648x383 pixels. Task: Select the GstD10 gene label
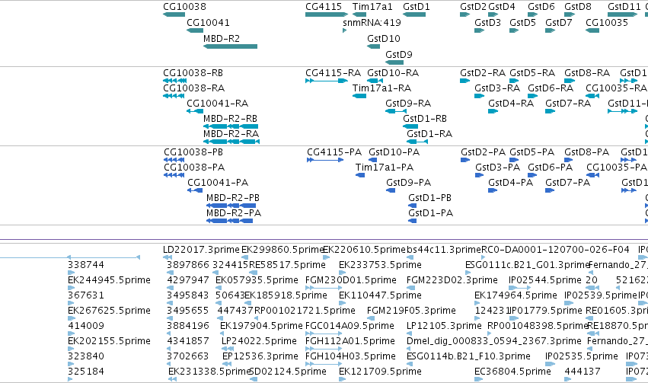[x=384, y=39]
